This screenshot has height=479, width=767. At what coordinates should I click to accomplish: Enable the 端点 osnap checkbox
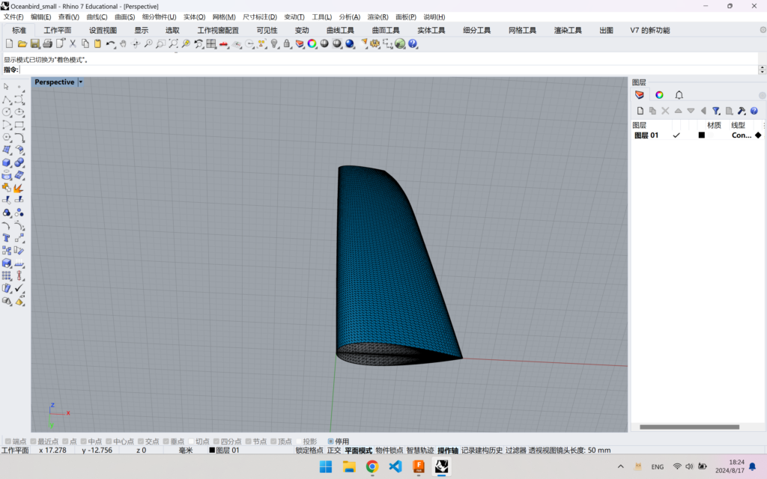(x=8, y=442)
